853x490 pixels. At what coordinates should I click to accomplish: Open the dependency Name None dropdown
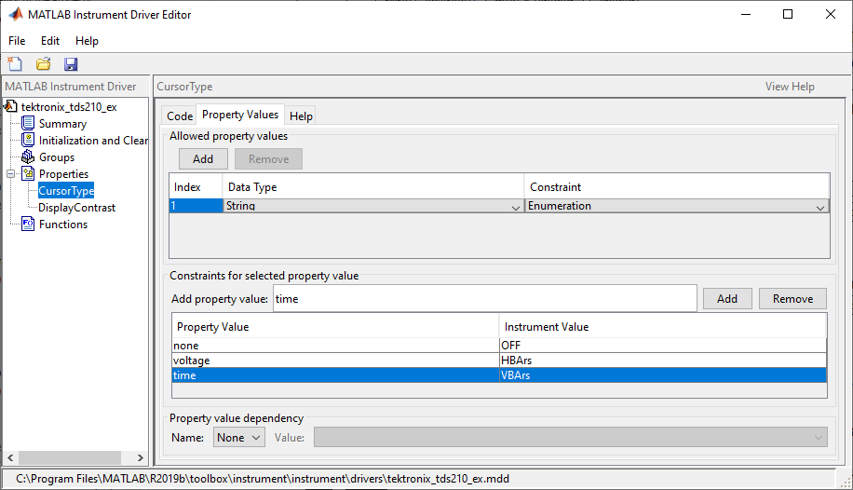click(x=239, y=437)
